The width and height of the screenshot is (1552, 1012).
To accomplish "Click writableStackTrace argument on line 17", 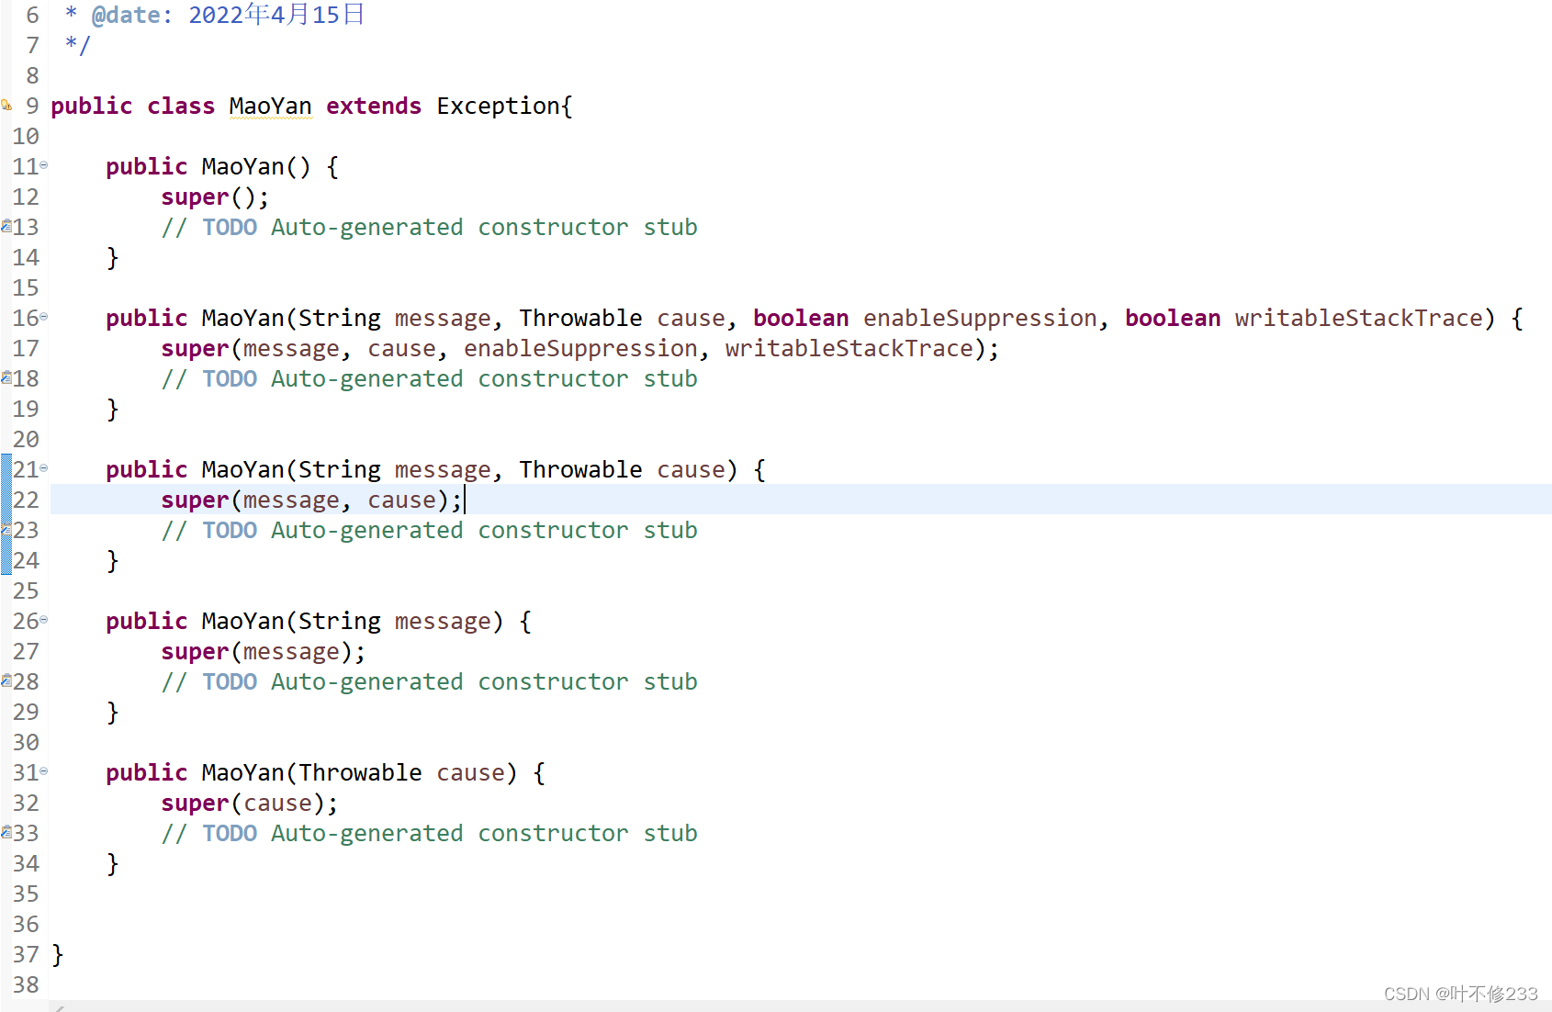I will [849, 348].
